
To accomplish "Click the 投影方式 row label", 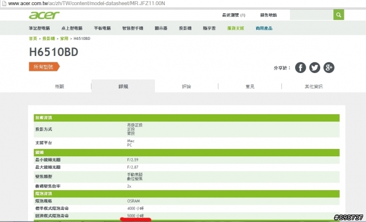I will point(43,129).
